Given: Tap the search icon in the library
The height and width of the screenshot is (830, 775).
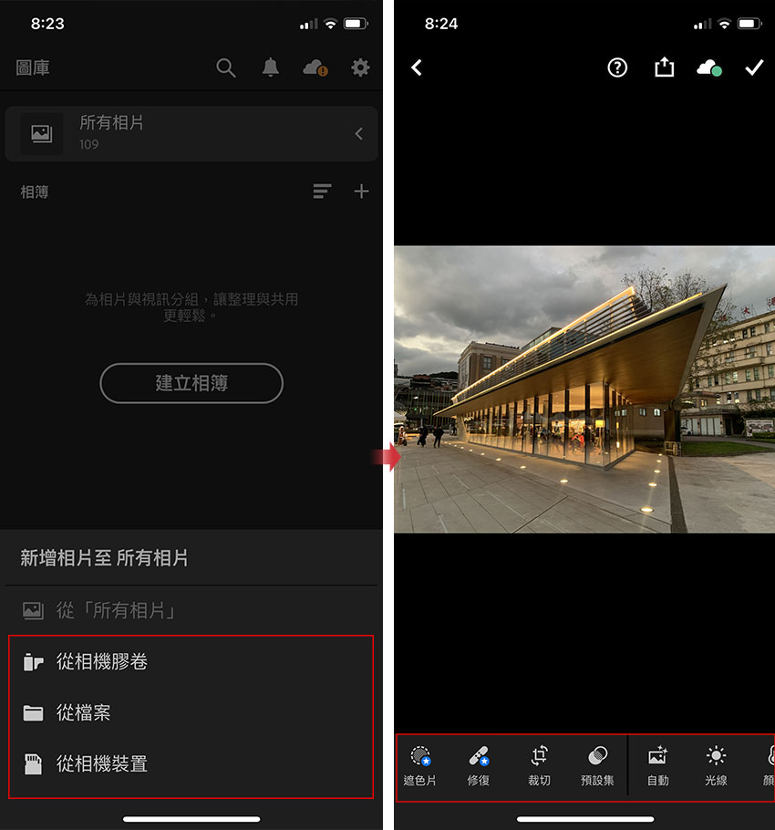Looking at the screenshot, I should pos(226,67).
